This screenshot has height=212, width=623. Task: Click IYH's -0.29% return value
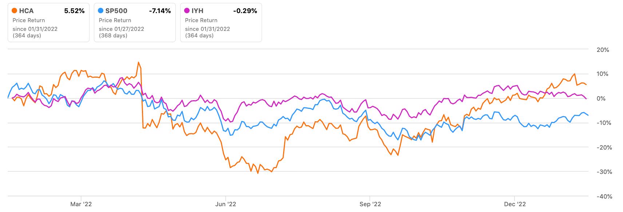pyautogui.click(x=245, y=11)
